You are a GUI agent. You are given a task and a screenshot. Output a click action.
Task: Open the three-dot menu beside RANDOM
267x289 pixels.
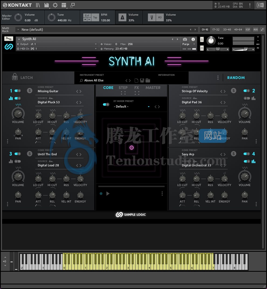218,78
